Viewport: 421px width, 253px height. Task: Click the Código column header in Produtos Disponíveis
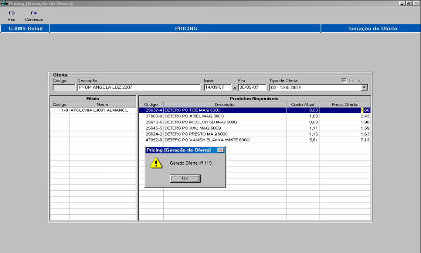tap(151, 105)
